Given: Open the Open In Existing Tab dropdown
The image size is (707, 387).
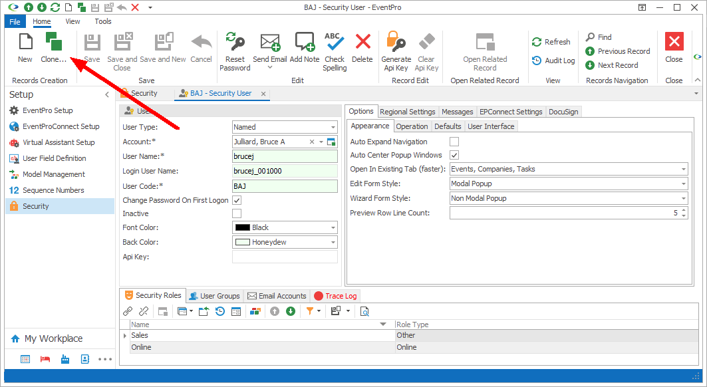Looking at the screenshot, I should click(x=684, y=169).
